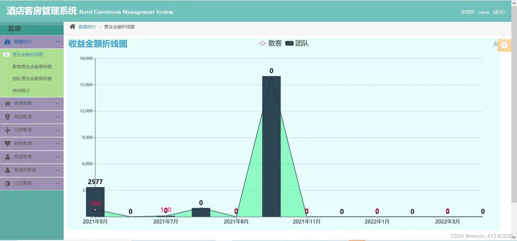Click the 数据统计 breadcrumb link
Screen dimensions: 517x241
click(x=87, y=27)
